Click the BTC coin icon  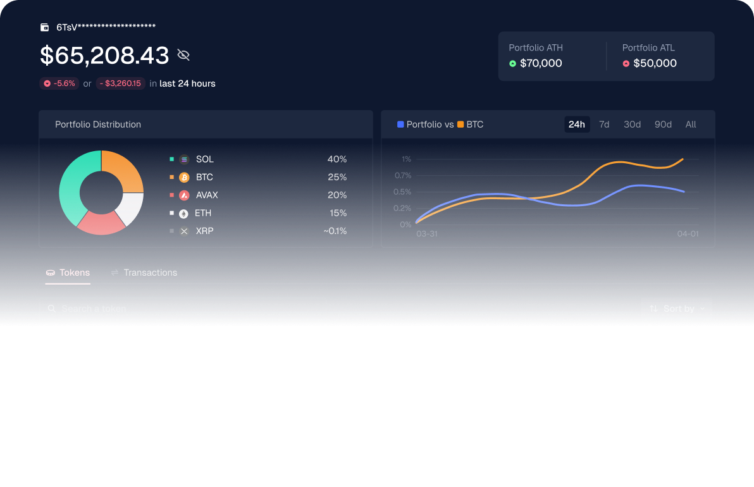[184, 177]
